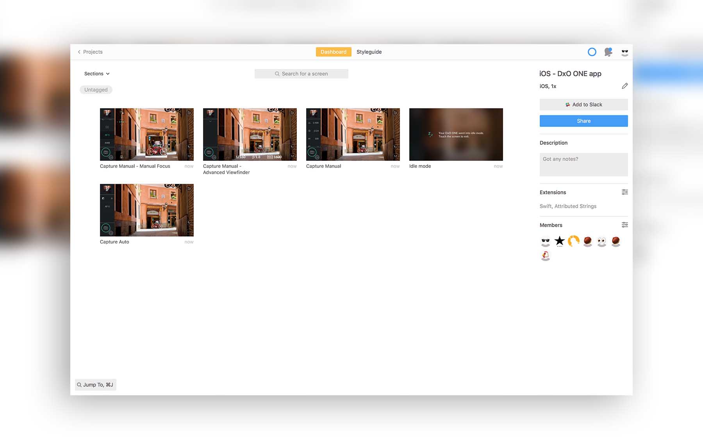Click the Search for a screen field

[x=301, y=74]
